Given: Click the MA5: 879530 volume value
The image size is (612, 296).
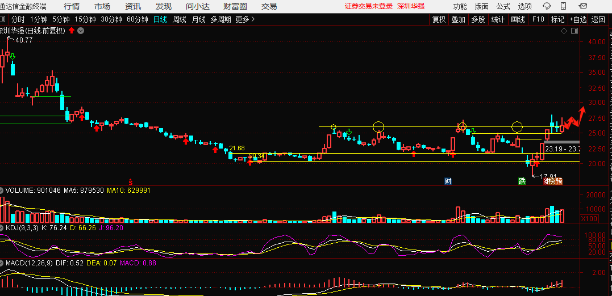Looking at the screenshot, I should click(83, 191).
